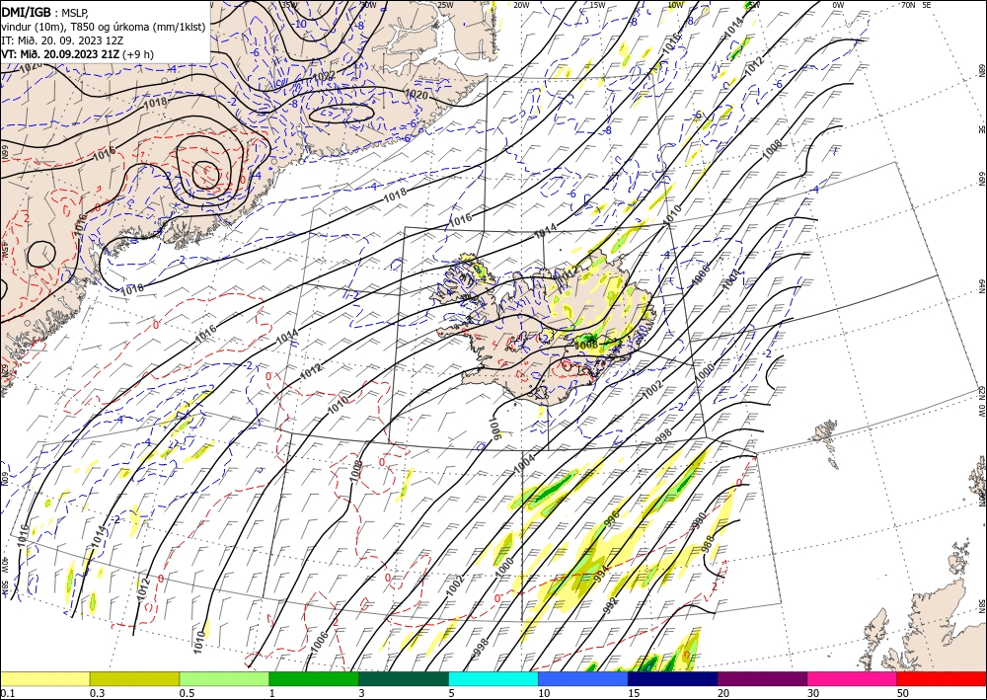Click the yellow 0.1–0.3 mm legend swatch
Screen dimensions: 987x700
tap(44, 678)
